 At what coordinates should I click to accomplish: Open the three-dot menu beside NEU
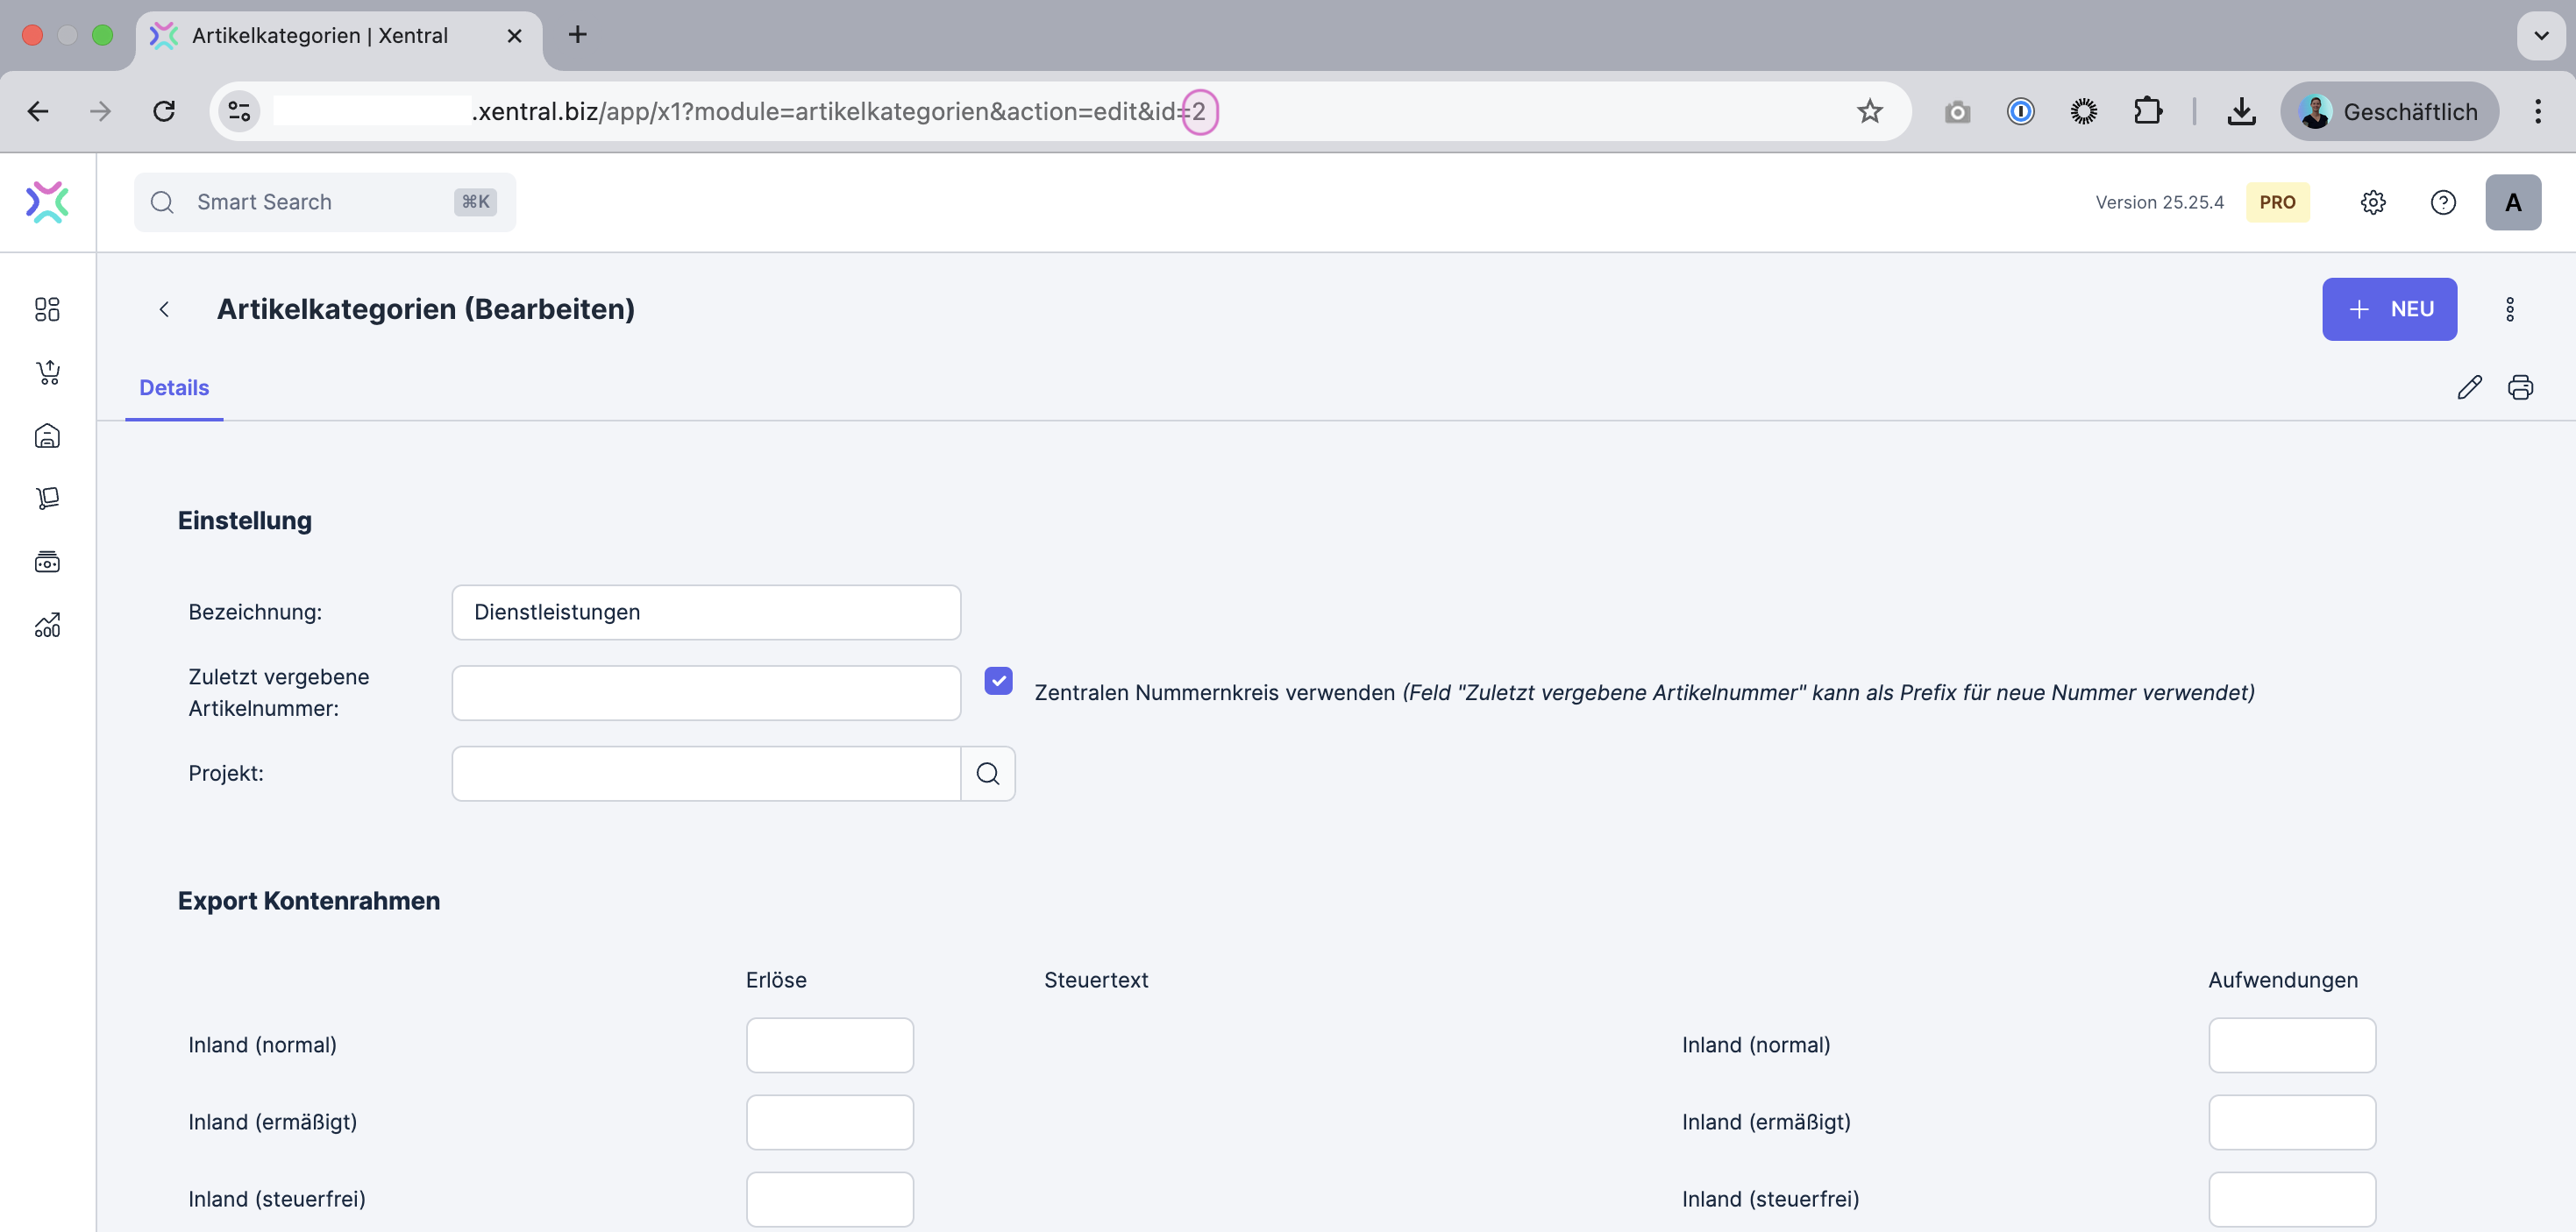pos(2509,308)
